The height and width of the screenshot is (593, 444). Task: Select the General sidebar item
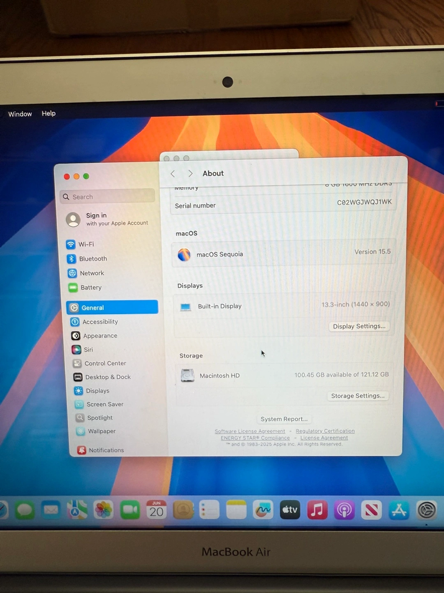pyautogui.click(x=112, y=307)
